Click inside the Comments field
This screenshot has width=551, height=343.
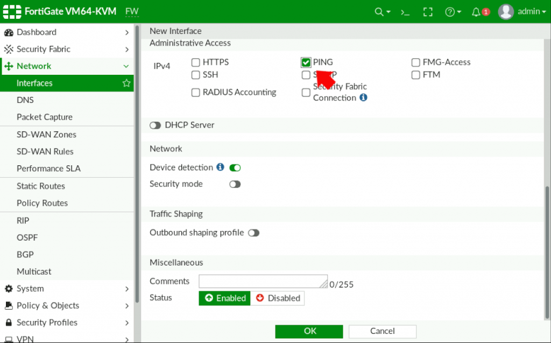[263, 281]
